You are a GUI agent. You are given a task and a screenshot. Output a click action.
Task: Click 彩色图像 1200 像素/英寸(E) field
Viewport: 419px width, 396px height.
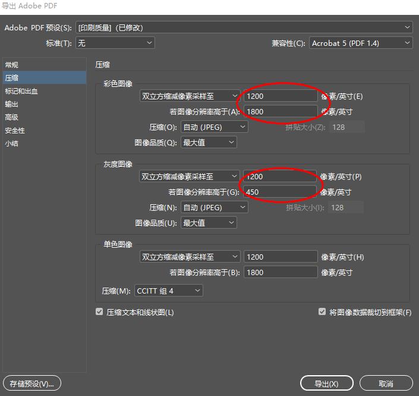pyautogui.click(x=281, y=96)
